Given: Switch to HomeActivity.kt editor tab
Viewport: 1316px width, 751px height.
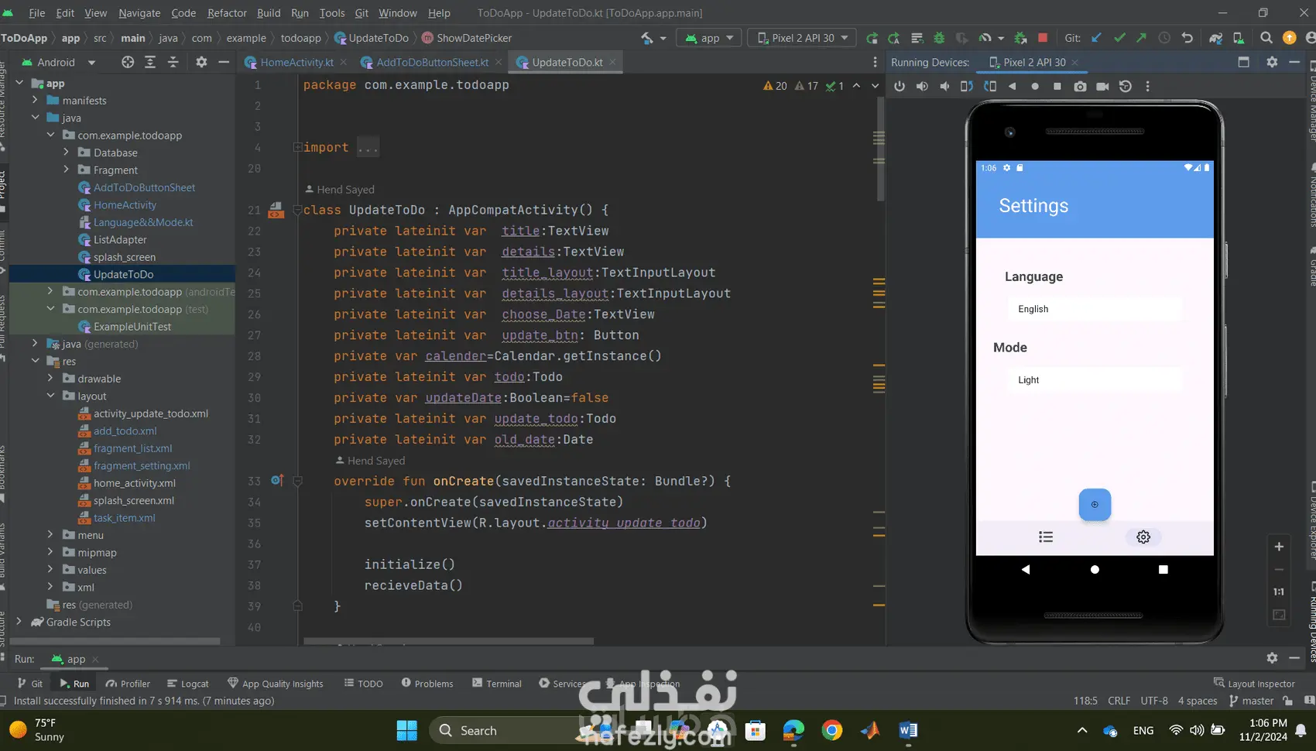Looking at the screenshot, I should pos(296,63).
